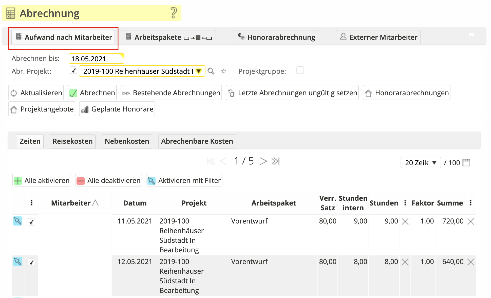This screenshot has height=298, width=491.
Task: Remove the 720,00 sum with X icon
Action: [x=470, y=221]
